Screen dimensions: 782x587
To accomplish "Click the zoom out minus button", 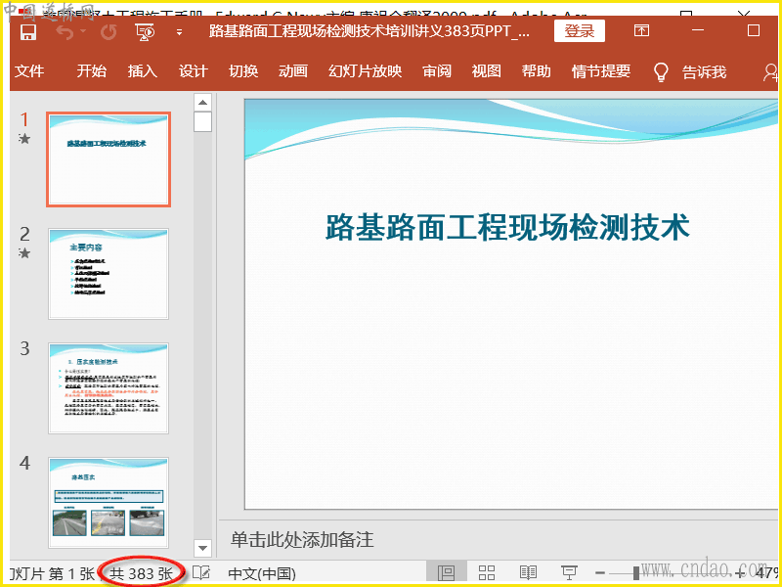I will click(600, 573).
